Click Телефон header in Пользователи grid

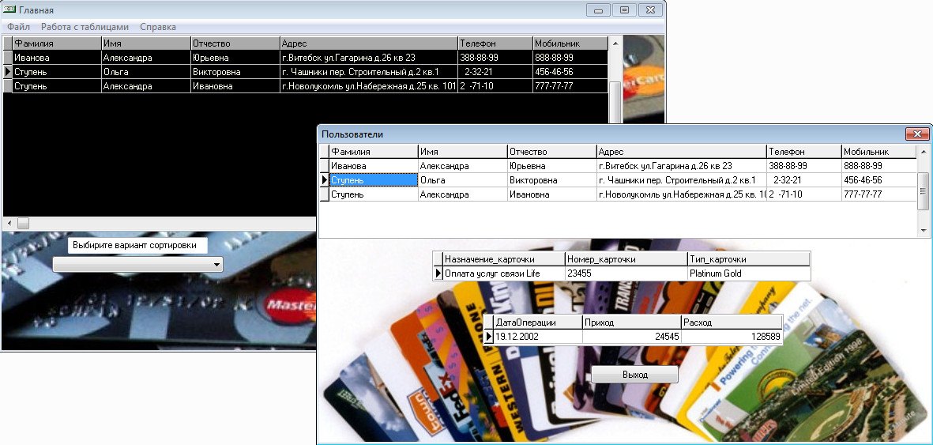pos(804,152)
